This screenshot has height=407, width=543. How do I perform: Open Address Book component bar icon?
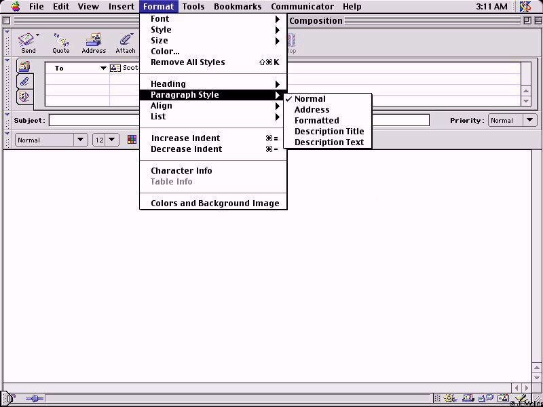point(503,399)
